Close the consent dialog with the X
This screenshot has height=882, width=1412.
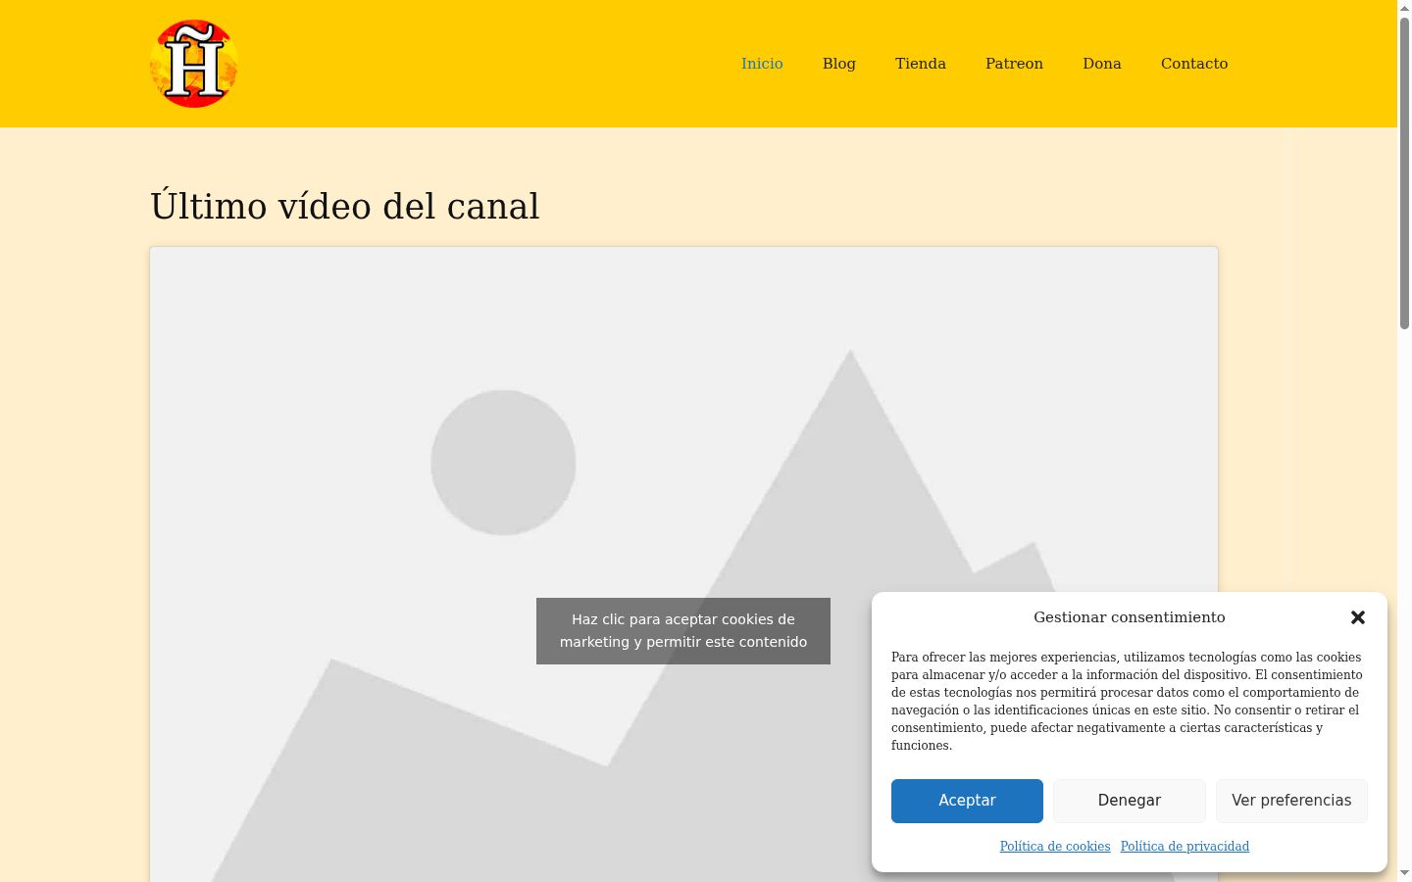[x=1358, y=617]
